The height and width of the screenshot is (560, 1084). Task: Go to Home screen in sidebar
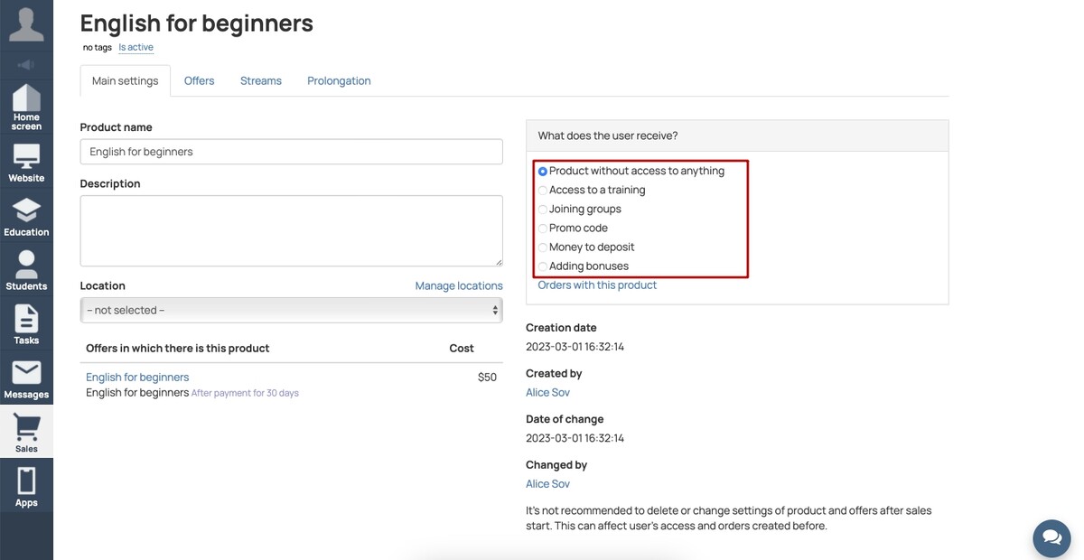(x=26, y=107)
